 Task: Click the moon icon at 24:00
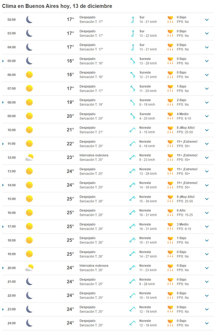(x=29, y=323)
